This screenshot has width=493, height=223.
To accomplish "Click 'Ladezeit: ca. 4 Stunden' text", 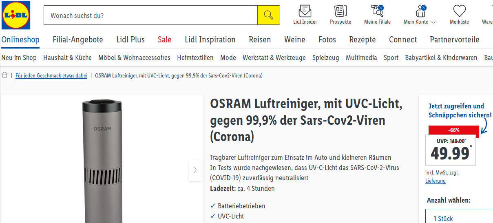I will click(x=242, y=188).
